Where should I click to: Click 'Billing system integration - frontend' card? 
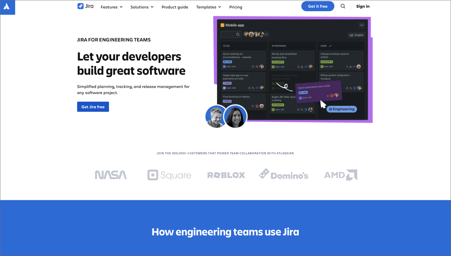tap(341, 81)
